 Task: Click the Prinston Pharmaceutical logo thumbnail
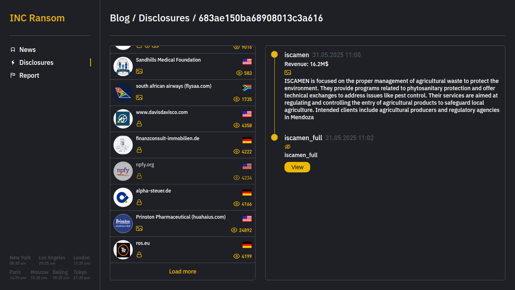[x=123, y=224]
